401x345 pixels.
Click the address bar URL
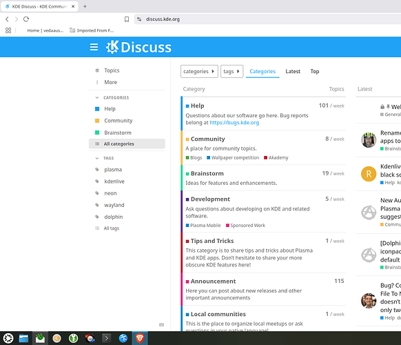tap(163, 19)
